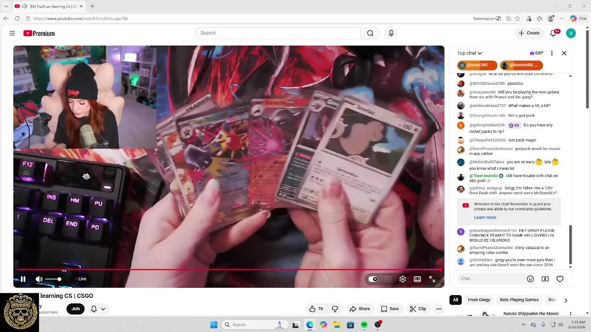Screen dimensions: 591x332
Task: Start voice search with the microphone
Action: (391, 33)
